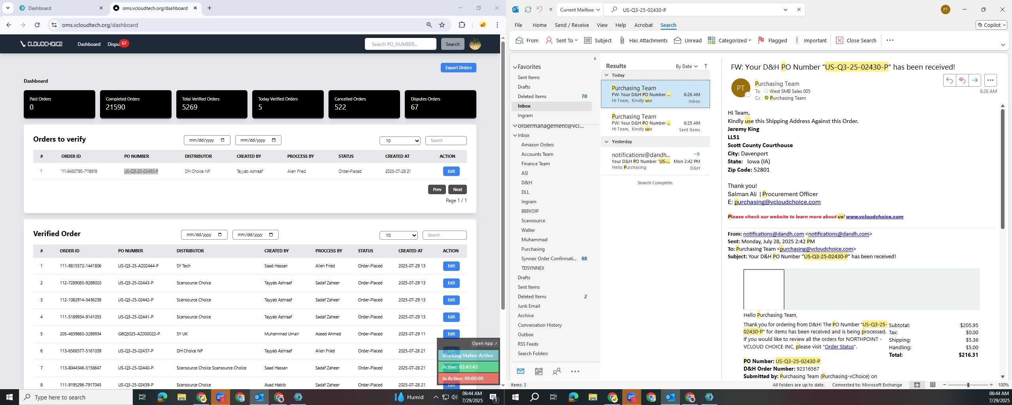Open Calendar icon in Outlook navigation
The image size is (1012, 405).
coord(538,371)
